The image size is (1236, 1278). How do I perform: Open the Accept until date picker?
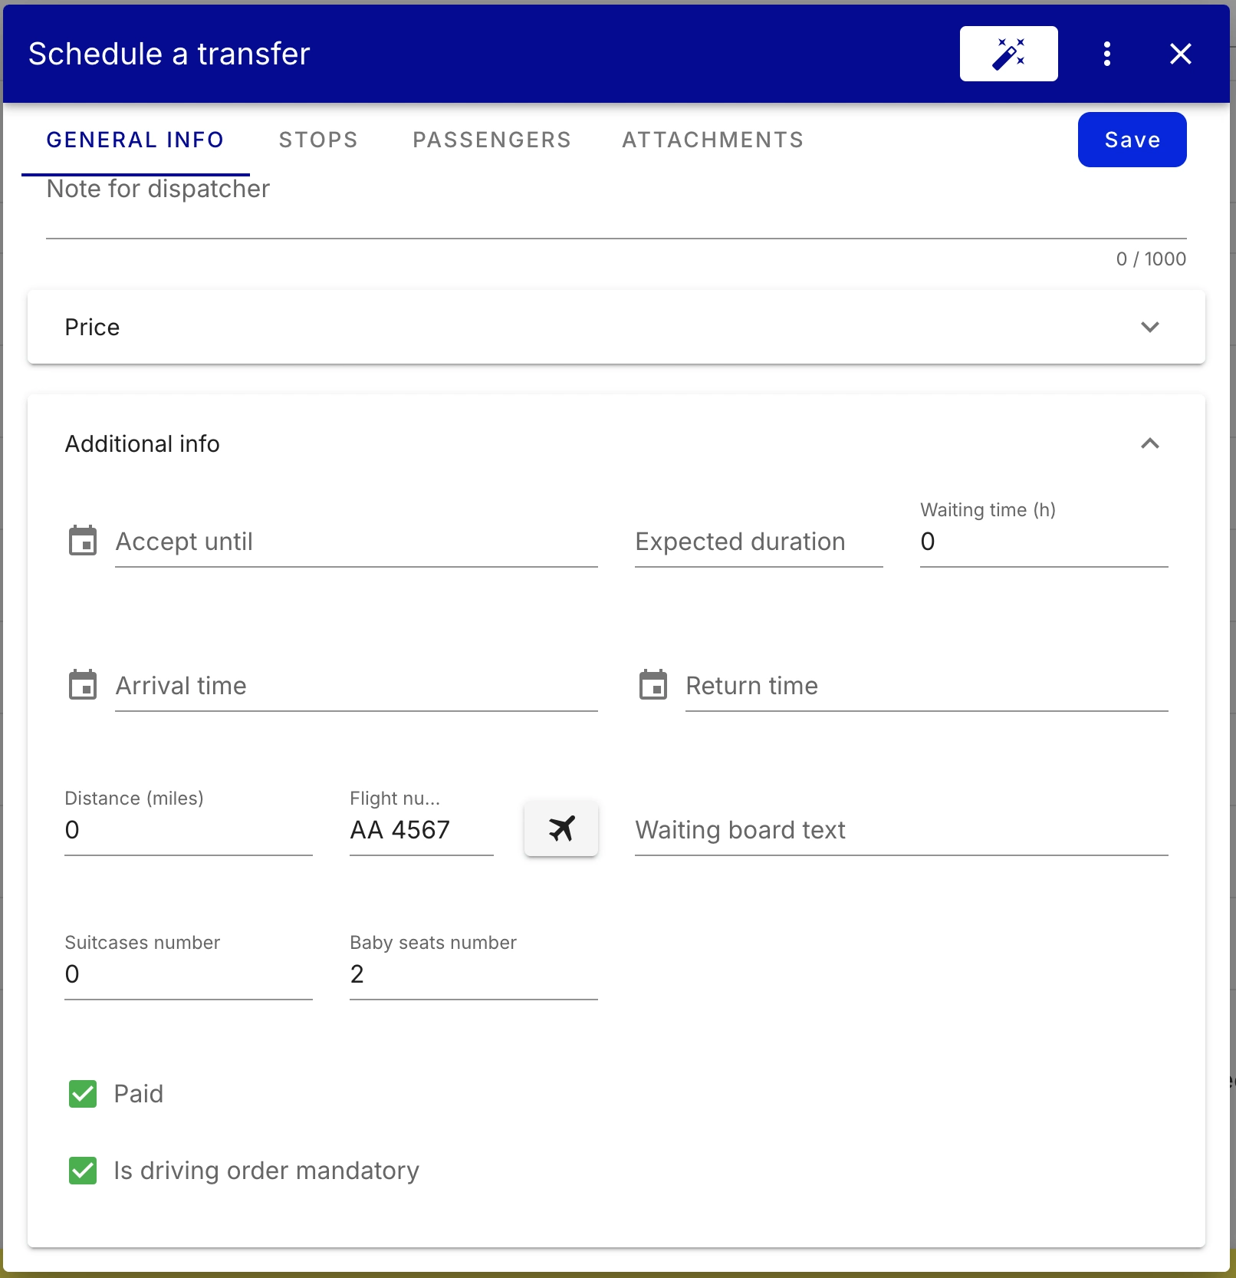(84, 540)
